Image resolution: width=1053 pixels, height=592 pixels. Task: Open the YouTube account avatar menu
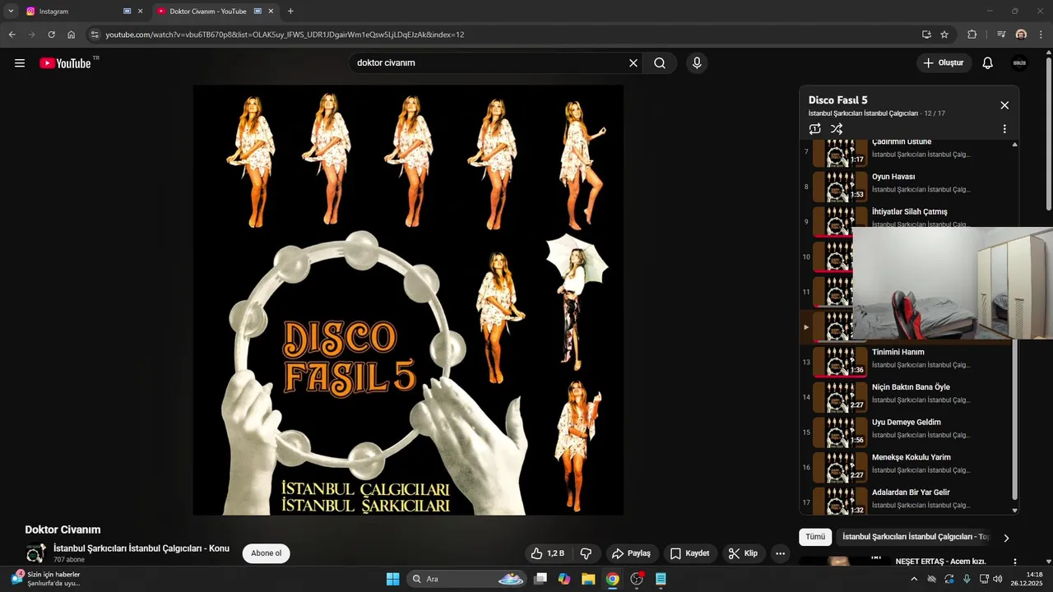[x=1019, y=63]
